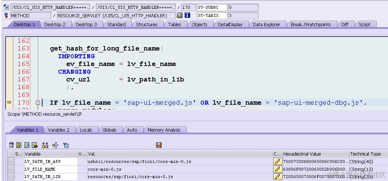Click the double down-arrows yellow boxes icon
The image size is (388, 181).
[x=45, y=145]
